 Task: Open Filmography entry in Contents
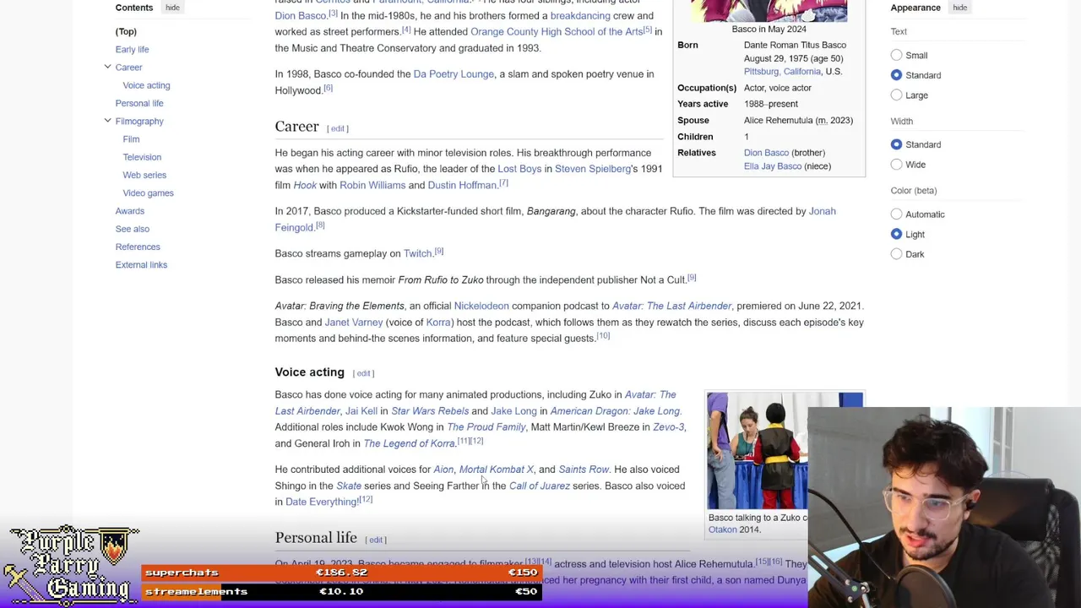coord(139,121)
